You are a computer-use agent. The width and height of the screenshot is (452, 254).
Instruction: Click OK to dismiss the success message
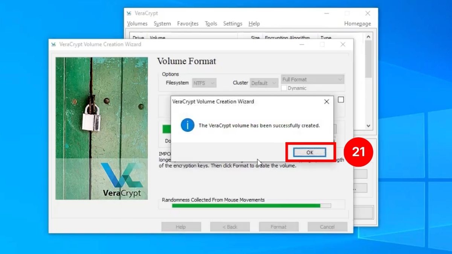[x=310, y=152]
